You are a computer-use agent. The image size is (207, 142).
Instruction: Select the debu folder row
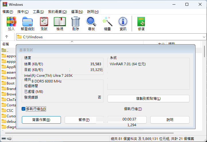9,121
